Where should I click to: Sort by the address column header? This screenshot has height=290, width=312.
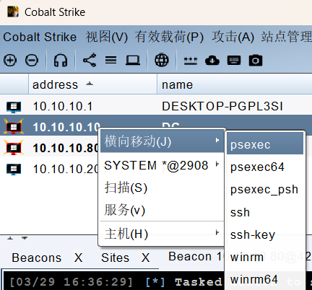click(92, 84)
